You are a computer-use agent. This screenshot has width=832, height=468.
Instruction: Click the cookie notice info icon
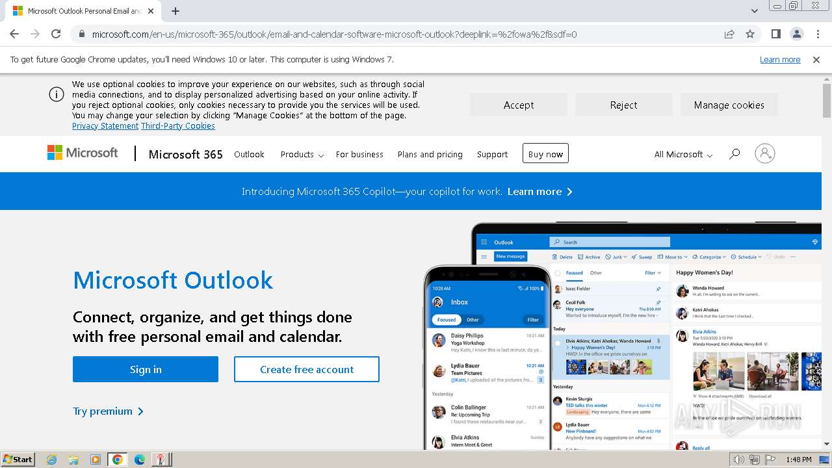[x=57, y=94]
